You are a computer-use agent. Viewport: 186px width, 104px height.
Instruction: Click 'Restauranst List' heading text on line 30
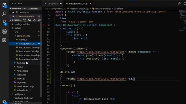(96, 99)
